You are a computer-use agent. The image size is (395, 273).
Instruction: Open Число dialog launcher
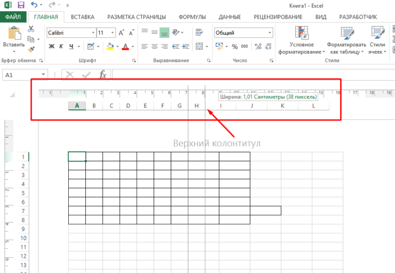271,60
